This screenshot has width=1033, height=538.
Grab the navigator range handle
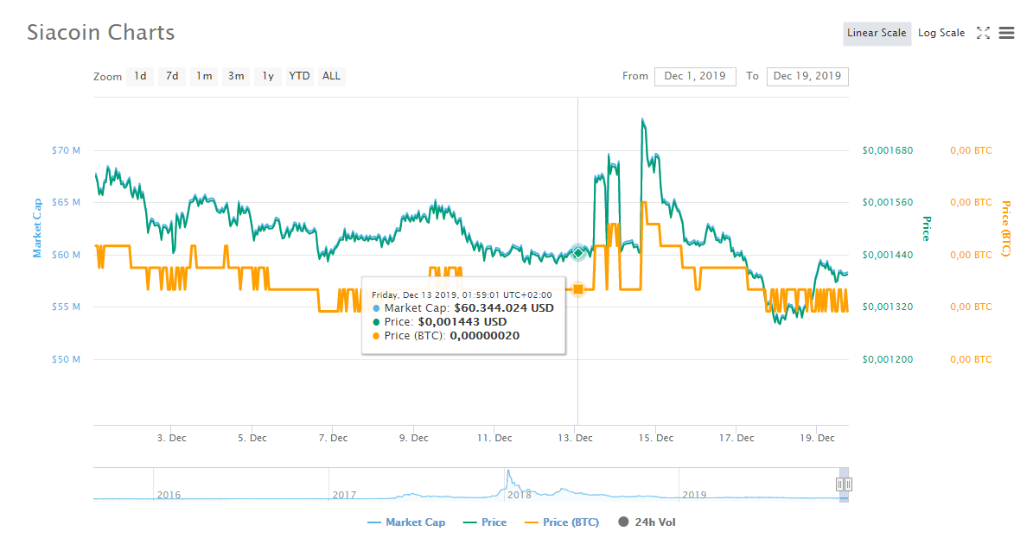tap(844, 484)
